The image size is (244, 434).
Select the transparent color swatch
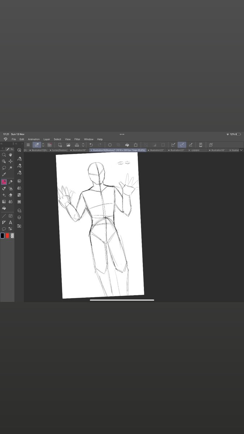[x=12, y=235]
